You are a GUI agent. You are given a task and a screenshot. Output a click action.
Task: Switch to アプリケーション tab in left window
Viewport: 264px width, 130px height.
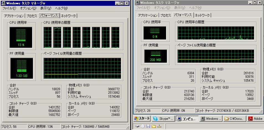14,16
